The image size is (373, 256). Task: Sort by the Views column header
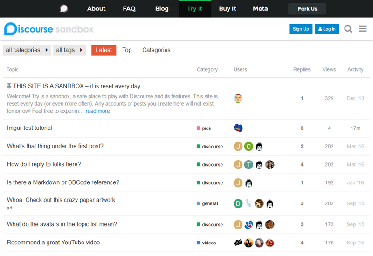329,69
